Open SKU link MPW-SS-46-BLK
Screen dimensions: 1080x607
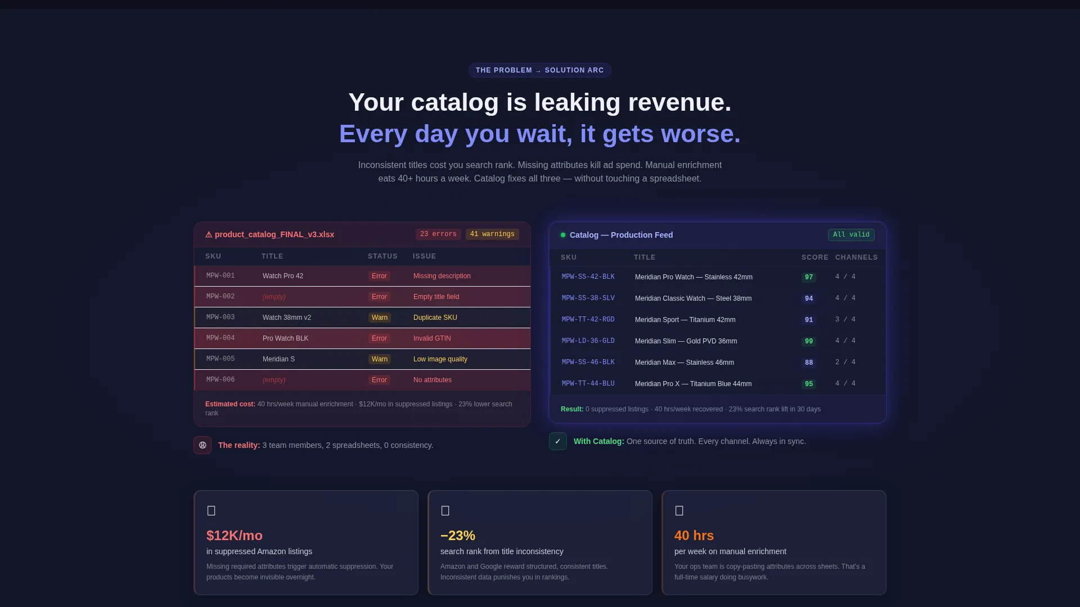pos(588,363)
